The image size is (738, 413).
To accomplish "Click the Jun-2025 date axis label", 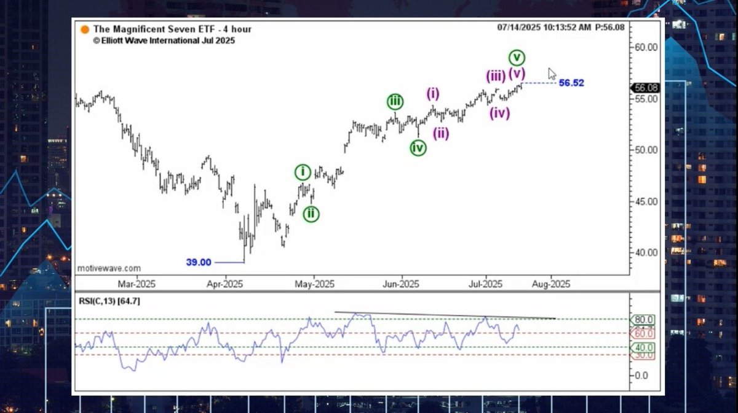I will [x=402, y=284].
